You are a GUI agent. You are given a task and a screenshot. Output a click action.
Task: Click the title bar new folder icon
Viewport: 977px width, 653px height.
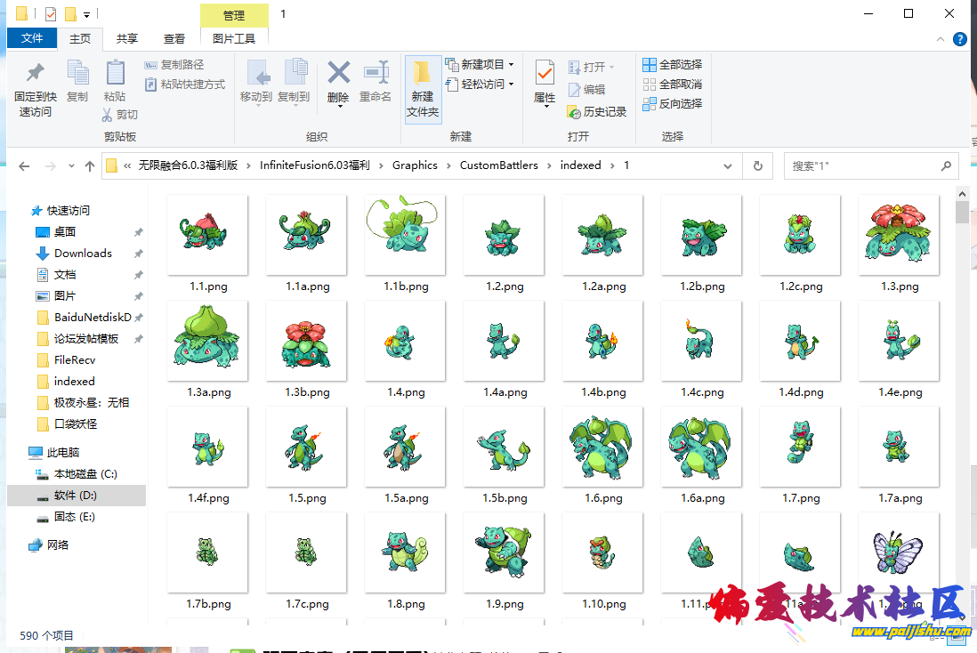[x=70, y=13]
